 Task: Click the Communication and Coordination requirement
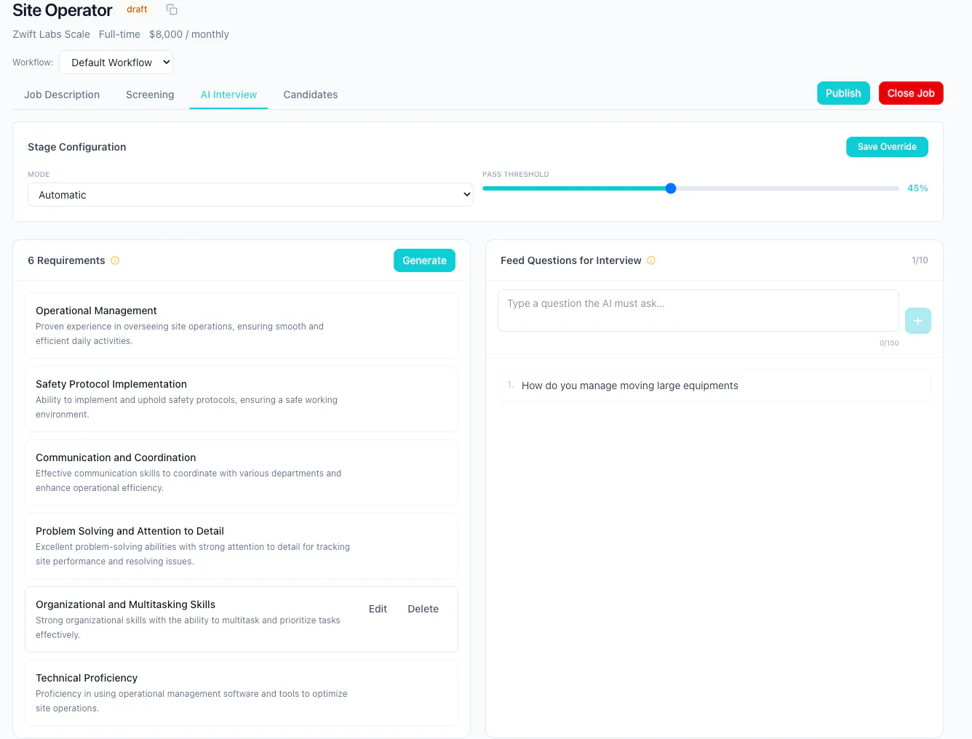pos(242,472)
